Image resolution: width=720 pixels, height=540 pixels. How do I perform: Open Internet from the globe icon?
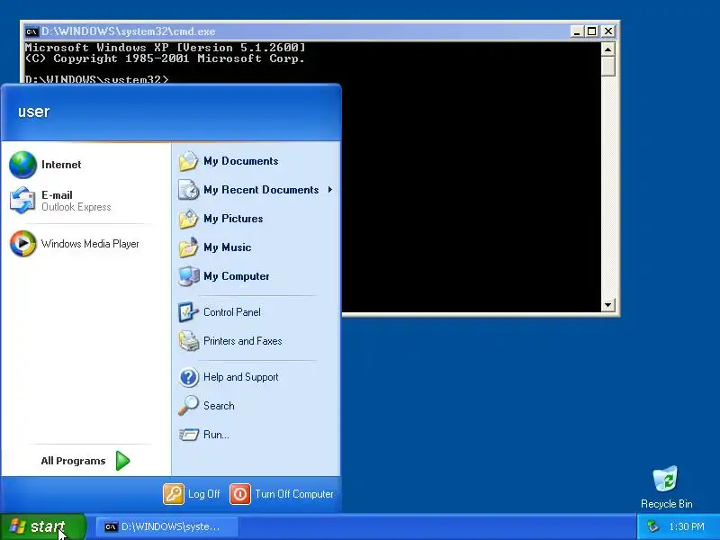(23, 165)
